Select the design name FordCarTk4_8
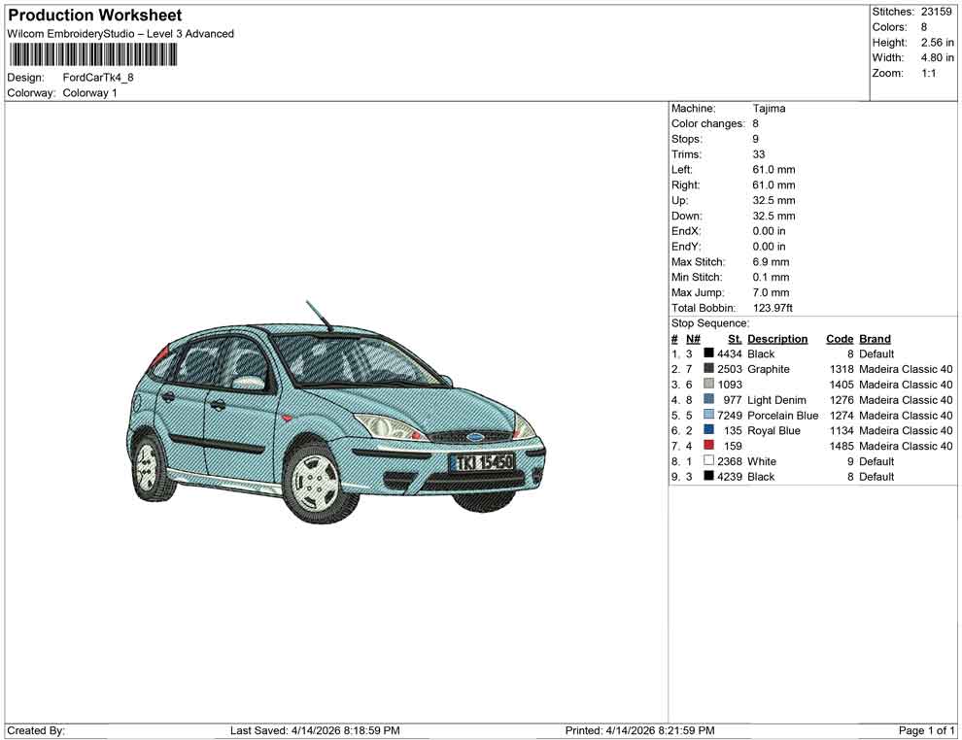This screenshot has height=740, width=962. (x=100, y=77)
